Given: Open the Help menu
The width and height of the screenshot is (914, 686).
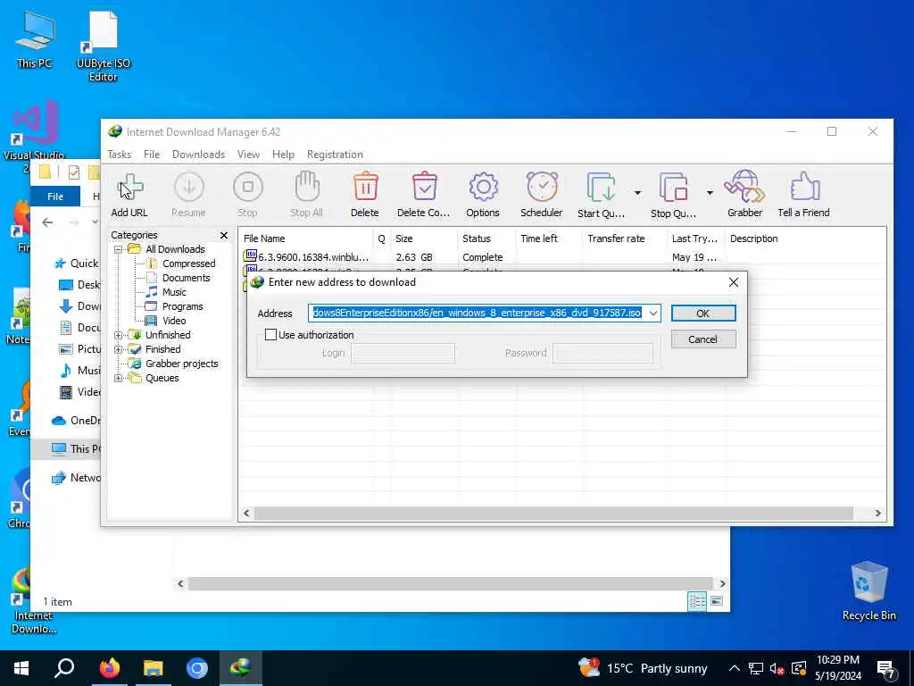Looking at the screenshot, I should (x=283, y=155).
